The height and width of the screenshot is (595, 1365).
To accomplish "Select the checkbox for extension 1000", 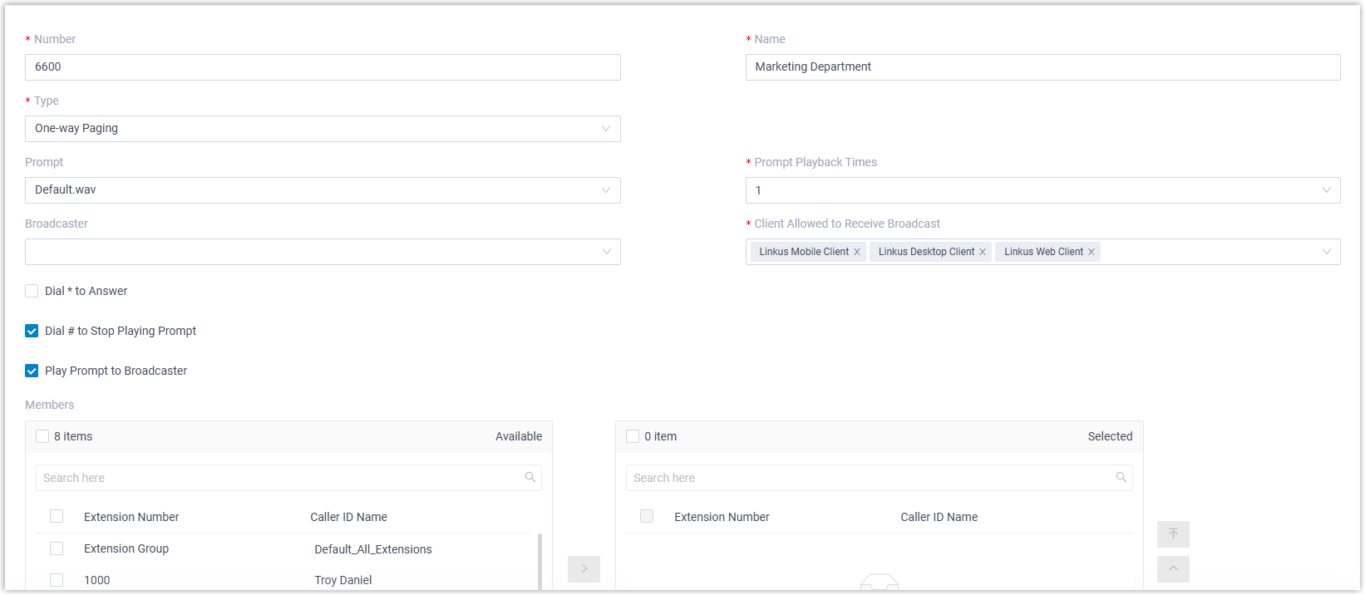I will pyautogui.click(x=57, y=580).
